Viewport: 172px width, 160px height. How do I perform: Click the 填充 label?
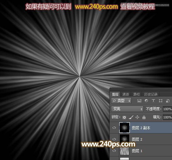point(157,117)
